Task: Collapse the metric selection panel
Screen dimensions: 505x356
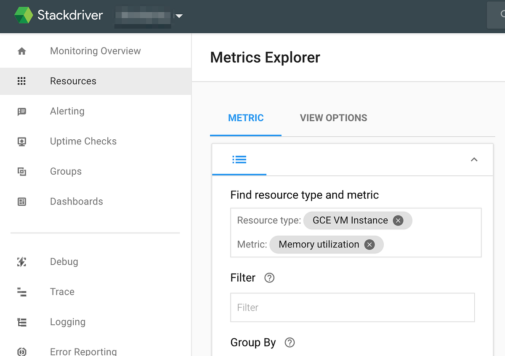Action: (474, 160)
